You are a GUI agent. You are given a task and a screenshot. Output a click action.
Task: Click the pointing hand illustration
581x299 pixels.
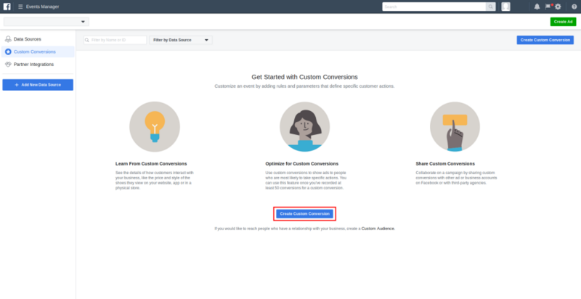coord(455,126)
